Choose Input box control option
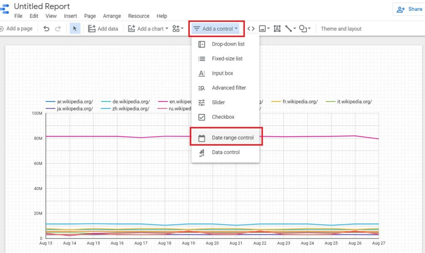425x253 pixels. coord(225,73)
